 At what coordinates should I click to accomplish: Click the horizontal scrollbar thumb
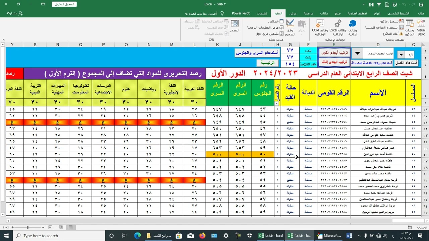pyautogui.click(x=408, y=221)
